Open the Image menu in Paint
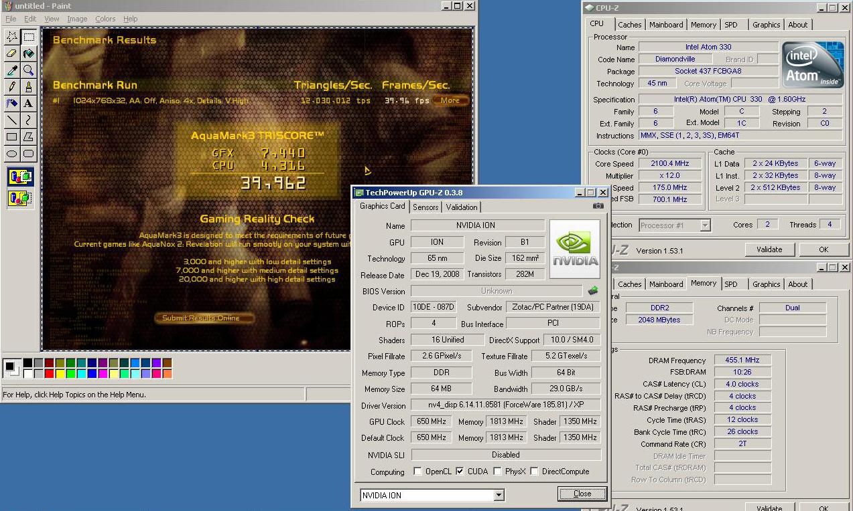Viewport: 853px width, 511px height. click(x=77, y=19)
